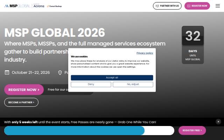Open the Privacy policy link
Viewport: 224px width, 140px height.
click(x=145, y=53)
